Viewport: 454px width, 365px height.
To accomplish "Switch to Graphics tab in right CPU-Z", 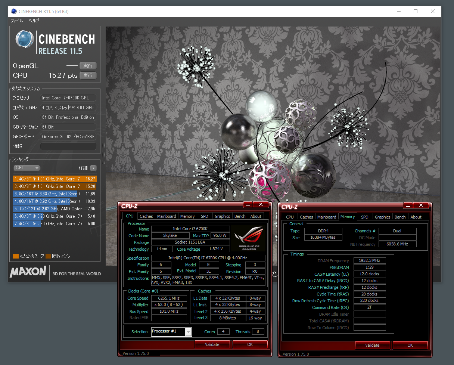I will point(383,217).
